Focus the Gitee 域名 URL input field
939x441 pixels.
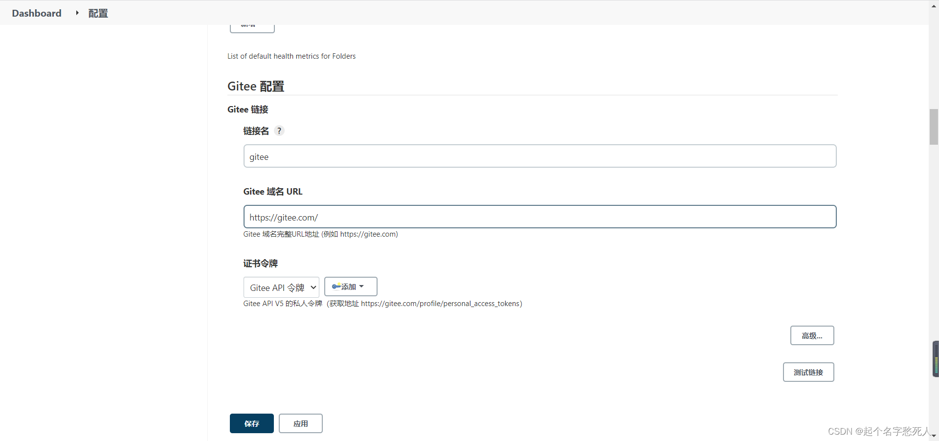[x=540, y=217]
